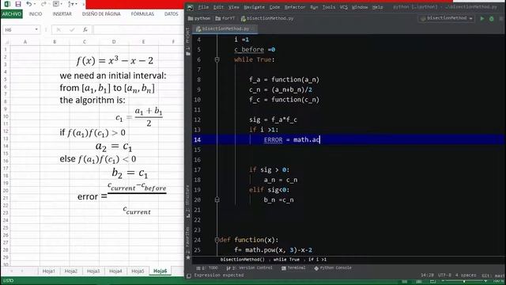Open the Help menu in PyCharm
The height and width of the screenshot is (285, 506).
(377, 7)
